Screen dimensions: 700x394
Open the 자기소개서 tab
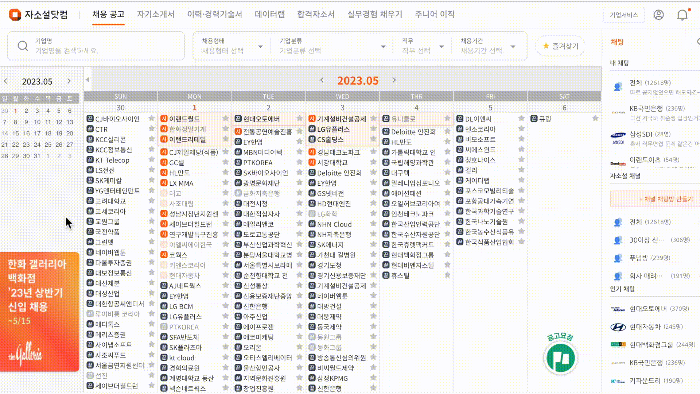point(156,14)
